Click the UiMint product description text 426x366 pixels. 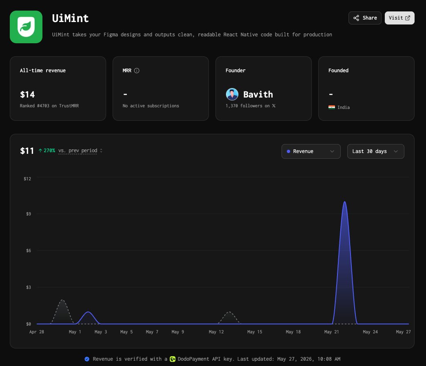192,35
